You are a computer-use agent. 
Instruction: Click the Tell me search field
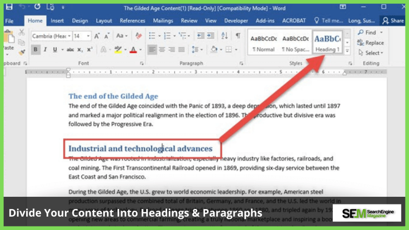(329, 20)
